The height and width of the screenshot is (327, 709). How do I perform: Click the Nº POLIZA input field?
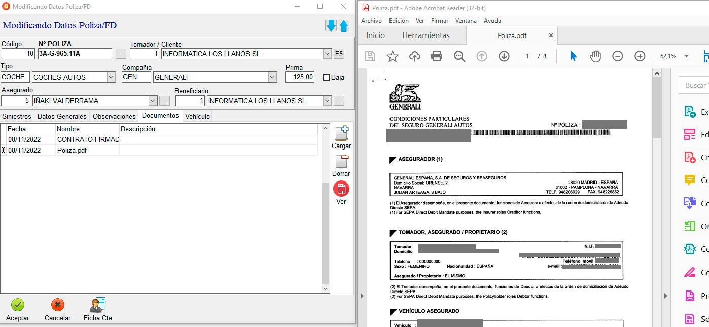click(75, 54)
